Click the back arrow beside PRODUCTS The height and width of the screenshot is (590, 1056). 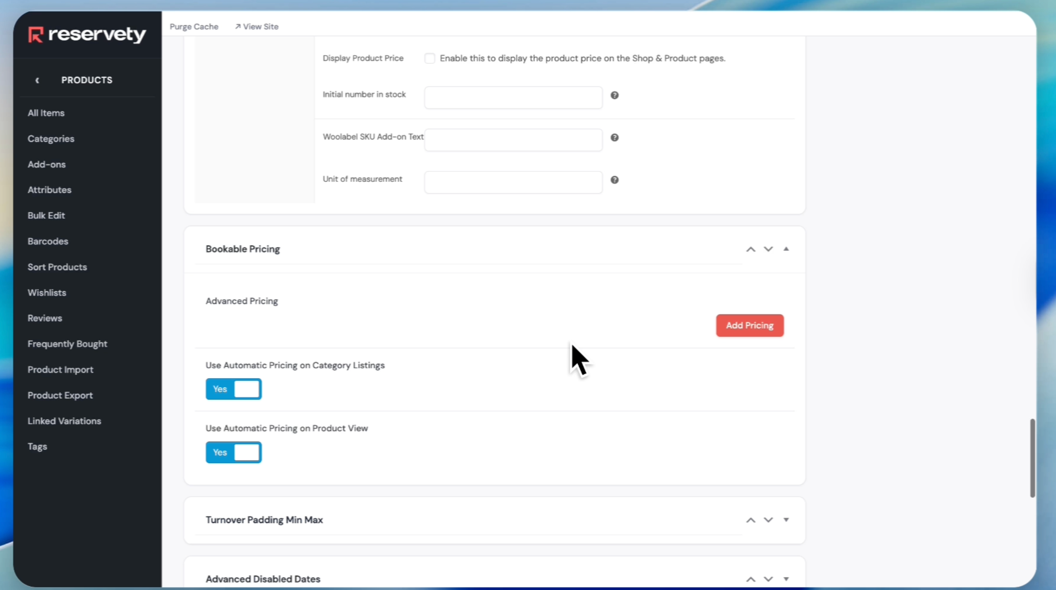[37, 80]
